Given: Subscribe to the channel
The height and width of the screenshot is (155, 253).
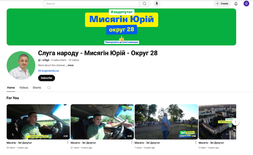Looking at the screenshot, I should 47,78.
